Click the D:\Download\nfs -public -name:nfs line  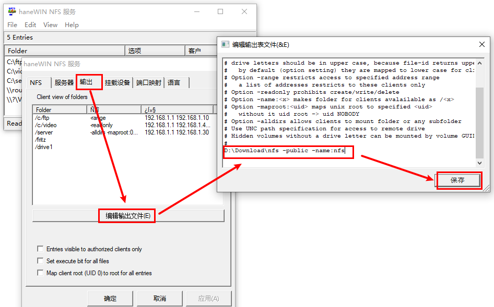[x=285, y=150]
